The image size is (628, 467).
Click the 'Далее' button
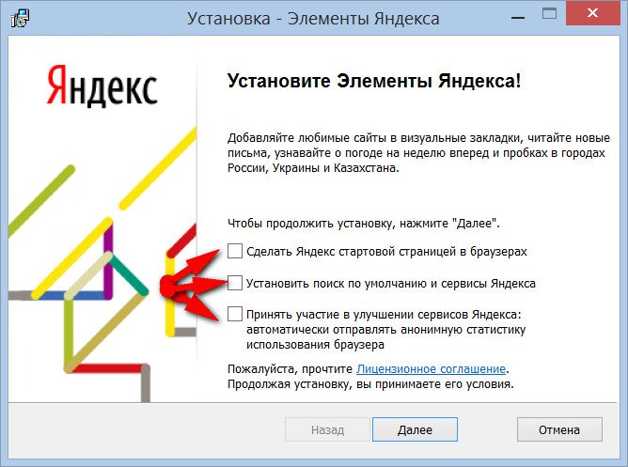[x=415, y=429]
